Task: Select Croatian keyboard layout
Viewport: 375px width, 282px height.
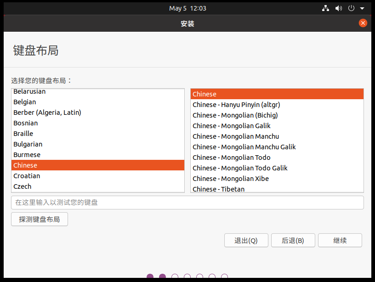Action: (98, 175)
